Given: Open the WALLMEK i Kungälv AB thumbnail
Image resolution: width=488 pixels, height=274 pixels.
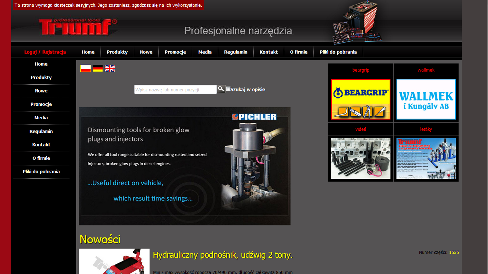Looking at the screenshot, I should point(426,99).
